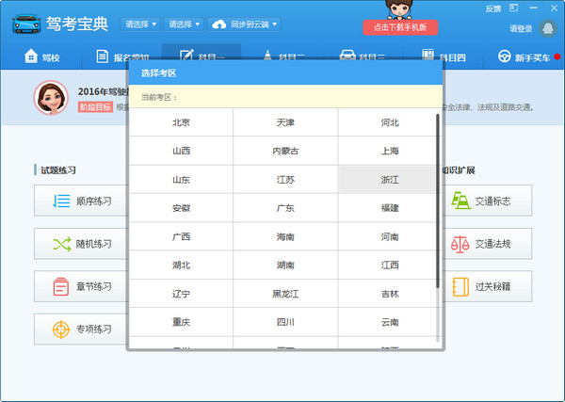
Task: Click the 随机练习 shuffle icon
Action: [x=61, y=244]
